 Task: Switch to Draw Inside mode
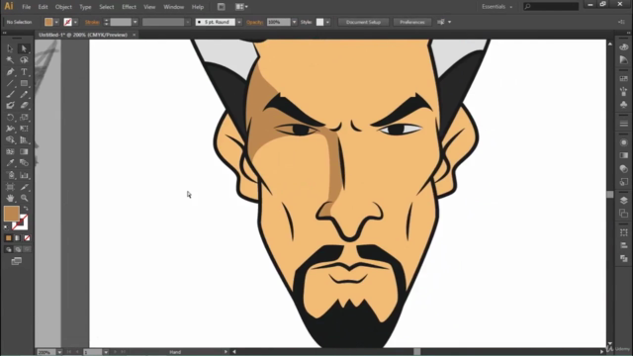pyautogui.click(x=27, y=249)
